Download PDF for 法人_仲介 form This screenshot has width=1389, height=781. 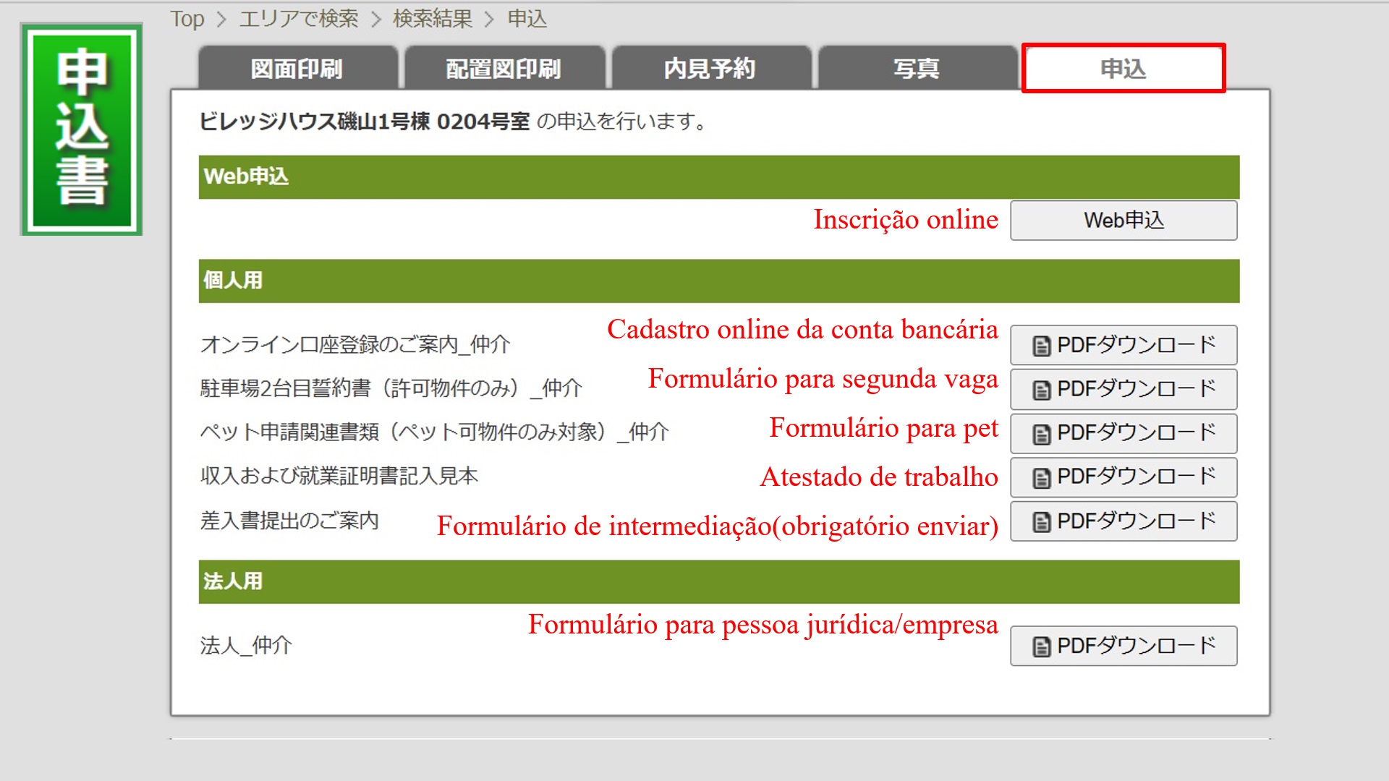pyautogui.click(x=1123, y=646)
